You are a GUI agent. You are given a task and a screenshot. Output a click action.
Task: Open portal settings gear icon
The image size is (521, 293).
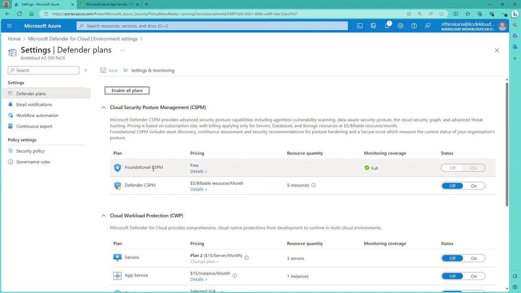[401, 26]
